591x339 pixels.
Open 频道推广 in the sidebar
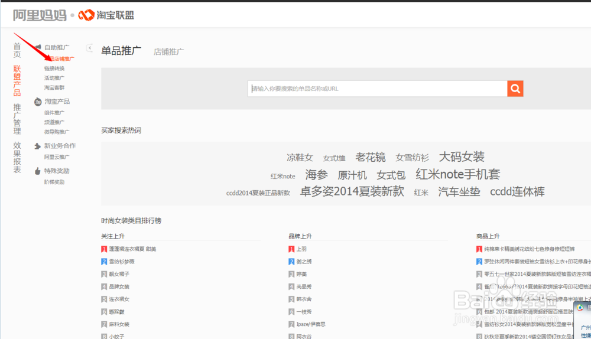(x=54, y=122)
